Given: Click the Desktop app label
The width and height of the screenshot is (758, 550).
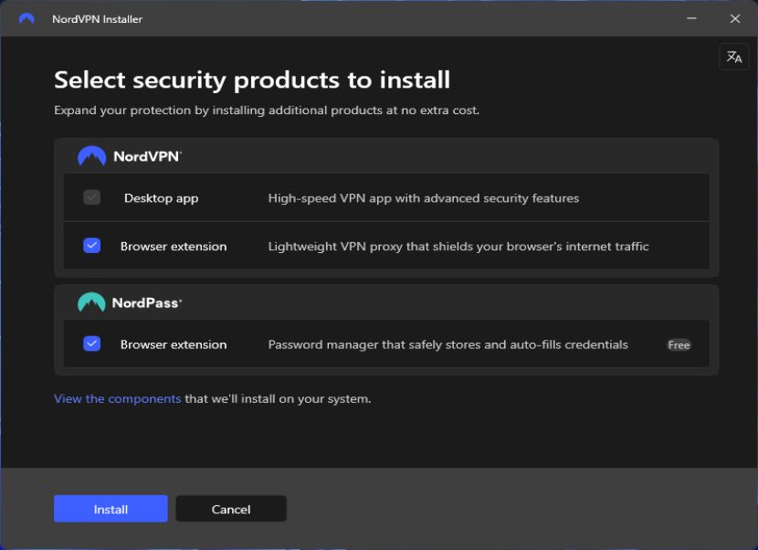Looking at the screenshot, I should (x=161, y=198).
